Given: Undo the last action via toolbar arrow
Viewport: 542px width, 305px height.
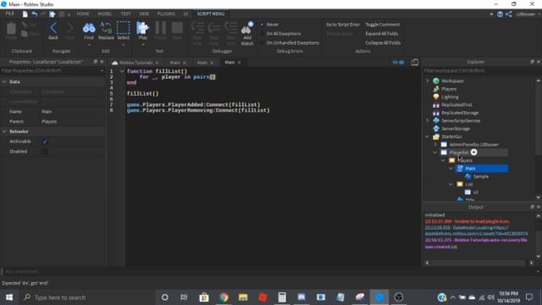Looking at the screenshot, I should tap(34, 14).
